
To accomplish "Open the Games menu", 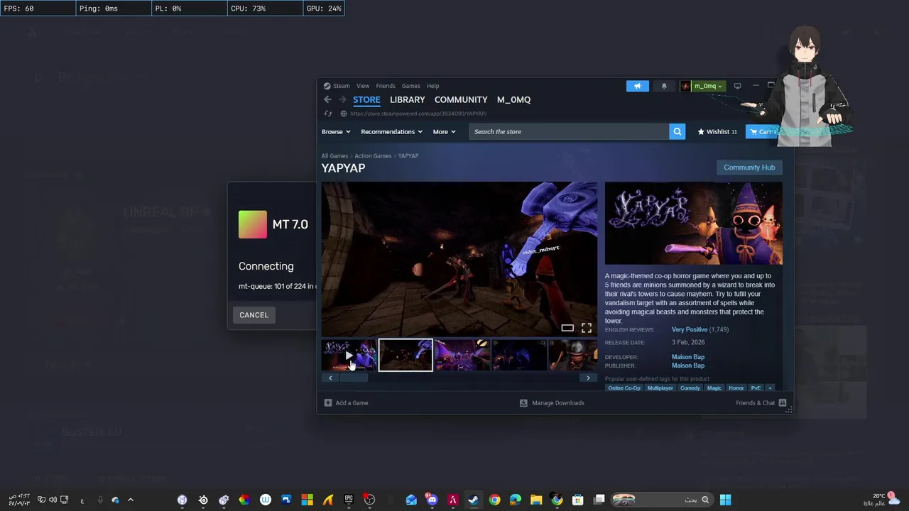I will (411, 86).
